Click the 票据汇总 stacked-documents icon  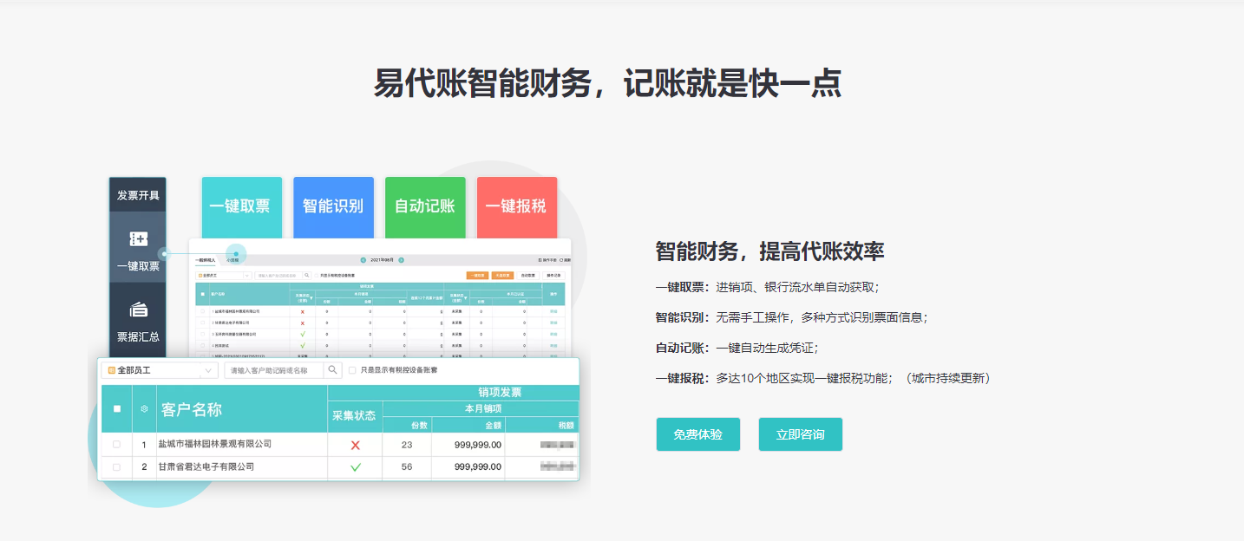pyautogui.click(x=138, y=310)
